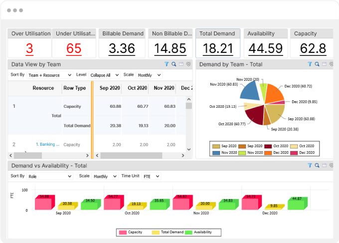Click the vertical scrollbar down arrow in grid

[x=189, y=149]
